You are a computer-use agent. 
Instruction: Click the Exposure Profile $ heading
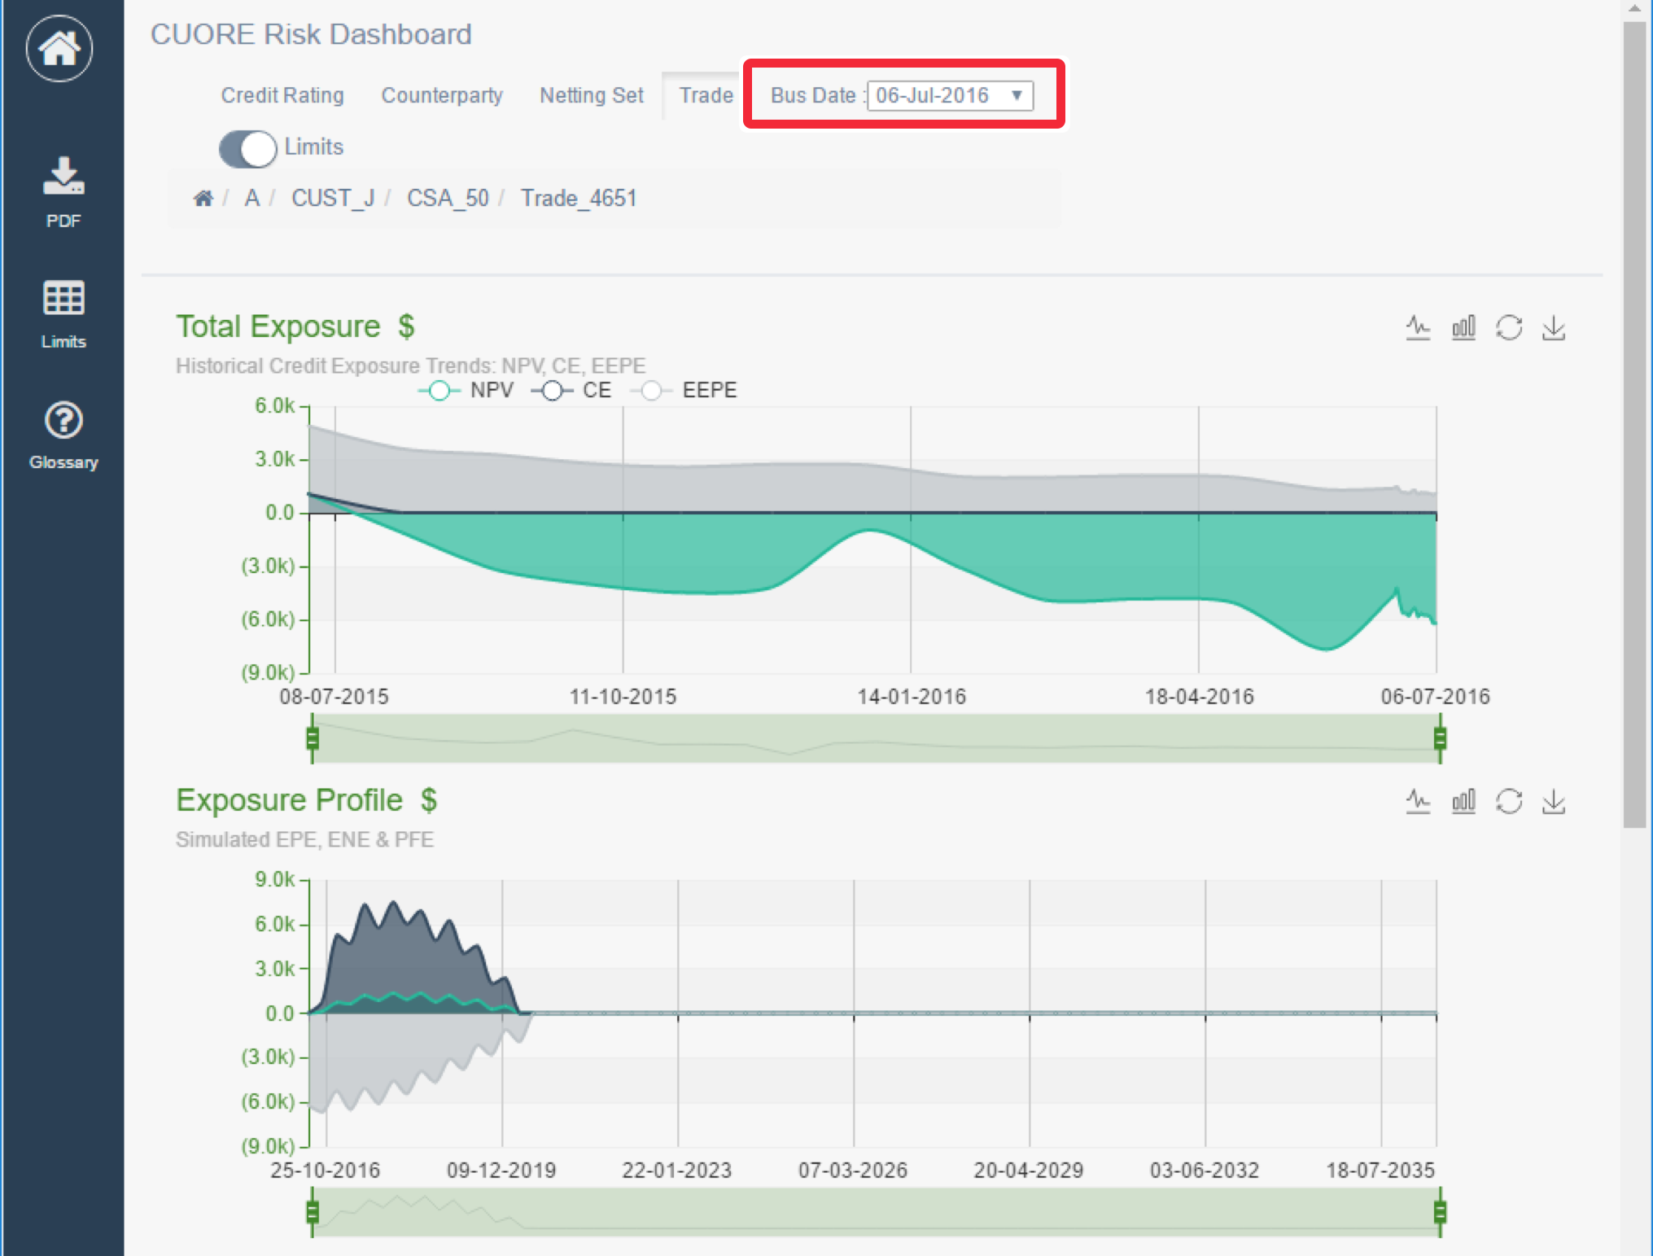[307, 800]
